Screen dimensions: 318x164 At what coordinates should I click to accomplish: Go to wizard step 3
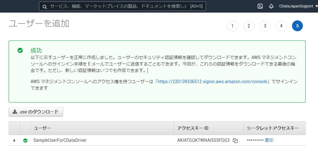coord(265,26)
